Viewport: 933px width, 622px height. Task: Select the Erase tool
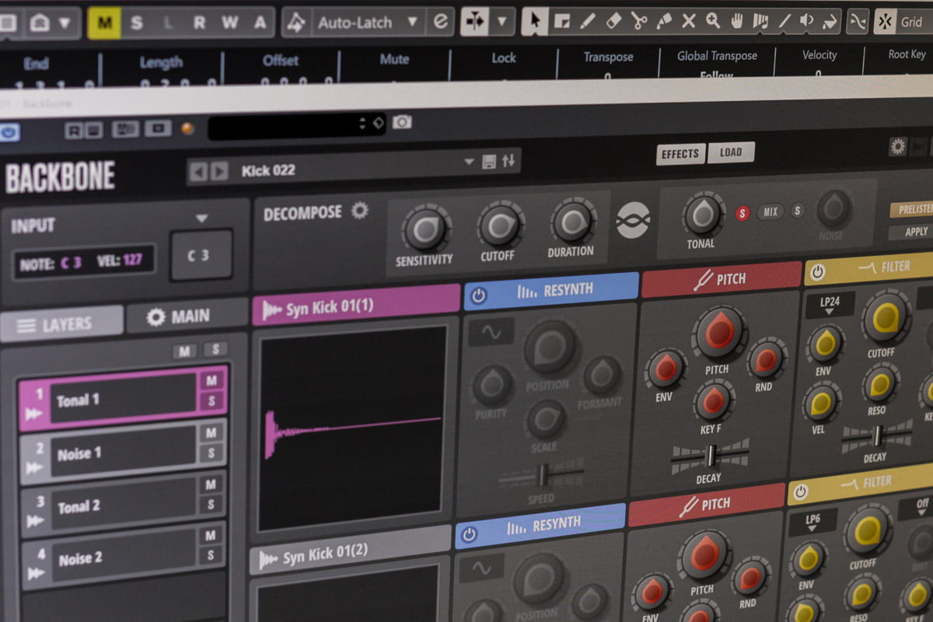tap(613, 22)
